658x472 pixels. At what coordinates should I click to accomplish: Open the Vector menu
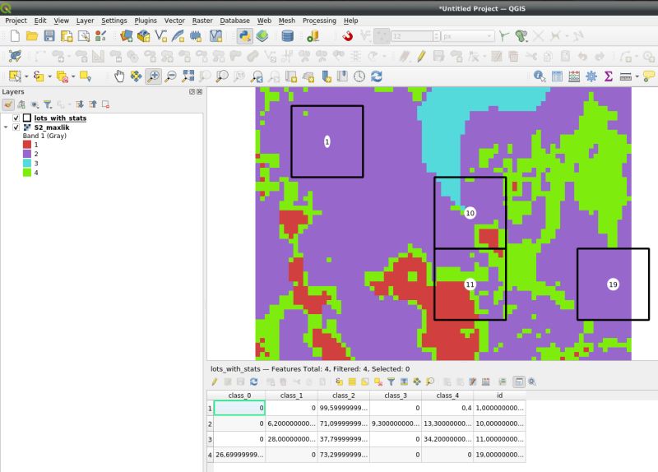[x=174, y=21]
